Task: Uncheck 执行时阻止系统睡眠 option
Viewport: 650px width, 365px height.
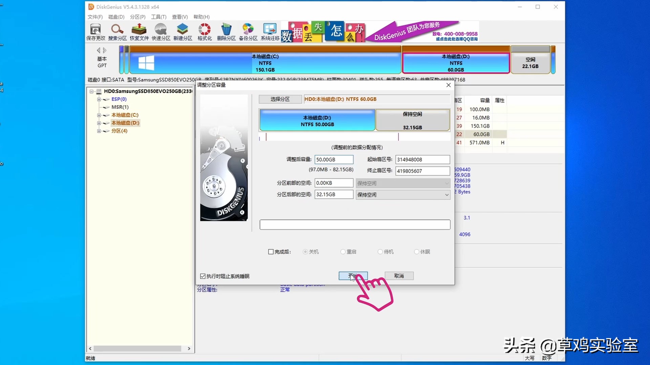Action: tap(203, 276)
